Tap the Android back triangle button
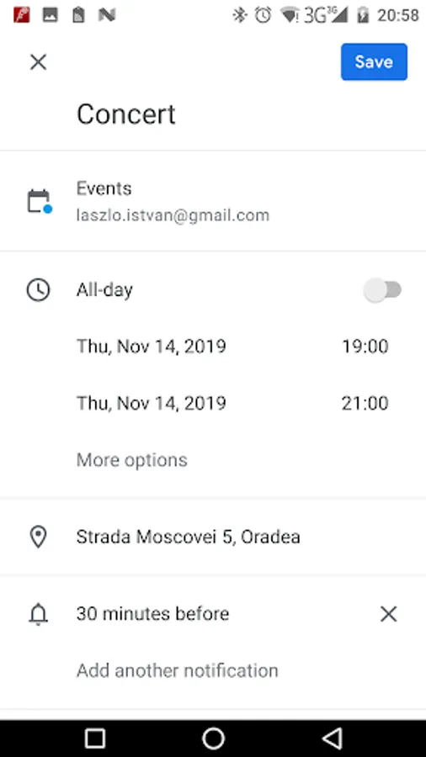426x757 pixels. 333,738
